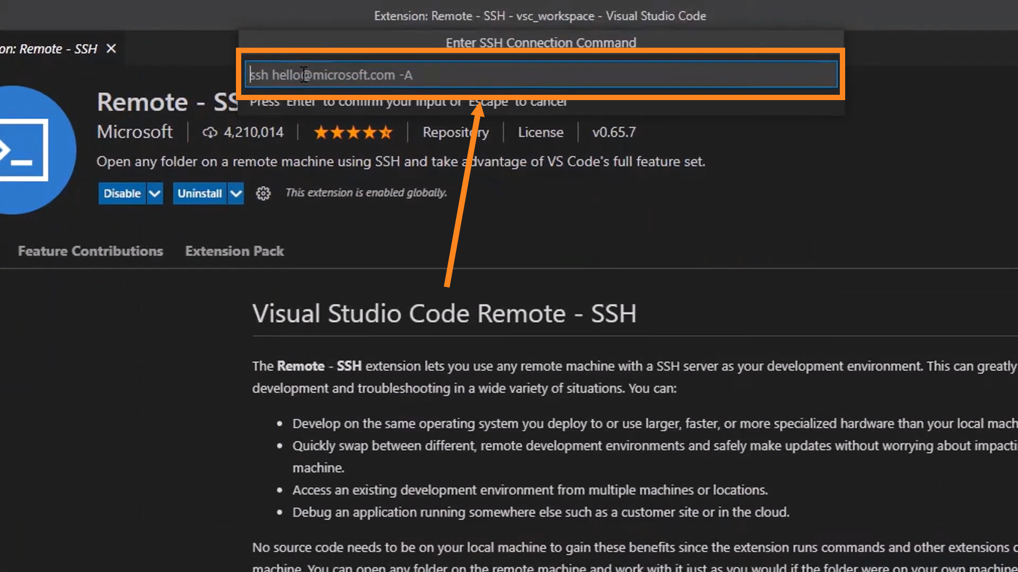The width and height of the screenshot is (1018, 572).
Task: Close the Remote - SSH extension tab
Action: click(x=111, y=49)
